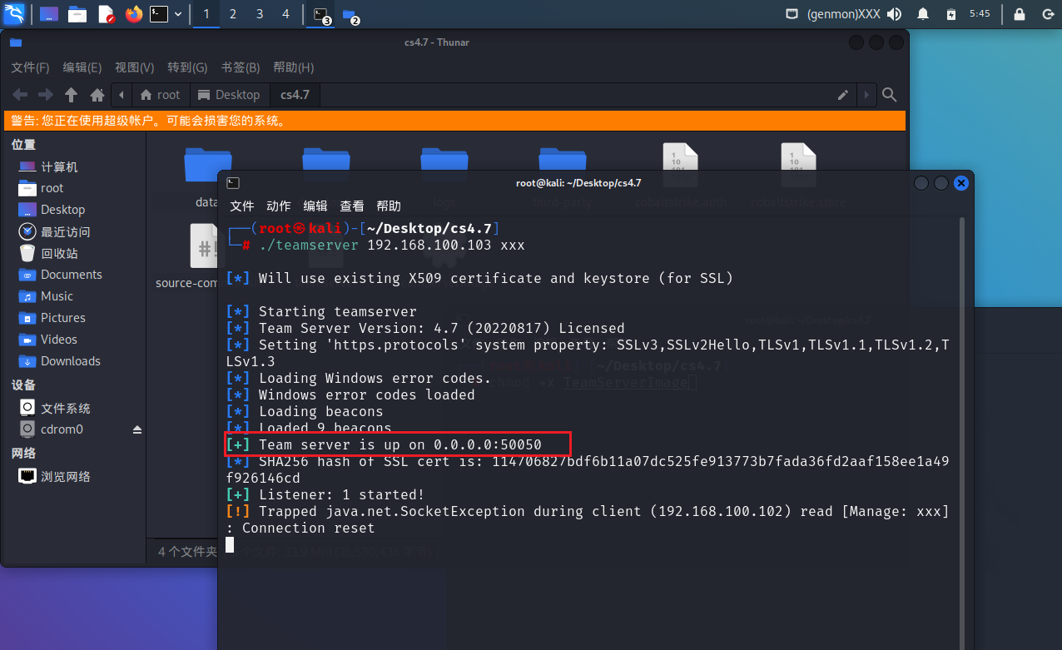Open the 文件(F) menu in Thunar
1062x650 pixels.
[x=30, y=67]
